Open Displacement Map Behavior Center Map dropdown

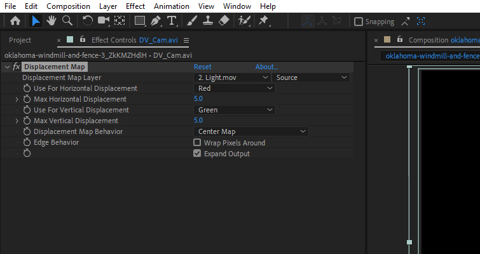point(250,131)
